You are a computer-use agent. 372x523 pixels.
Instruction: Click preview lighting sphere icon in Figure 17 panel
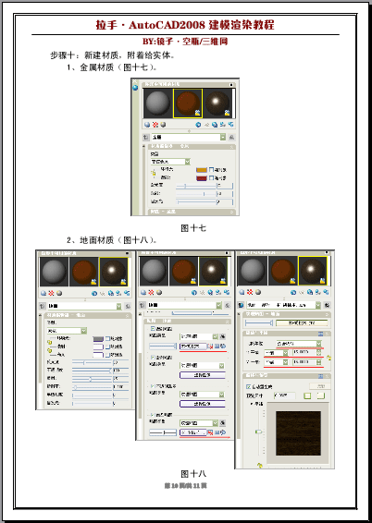tap(163, 125)
